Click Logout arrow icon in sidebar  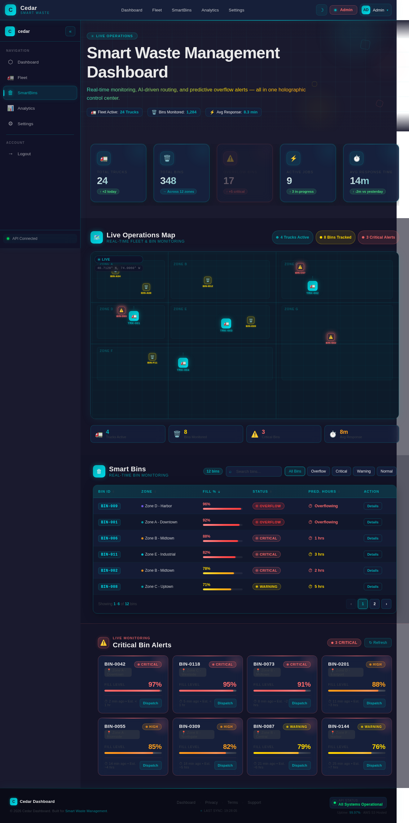[11, 154]
